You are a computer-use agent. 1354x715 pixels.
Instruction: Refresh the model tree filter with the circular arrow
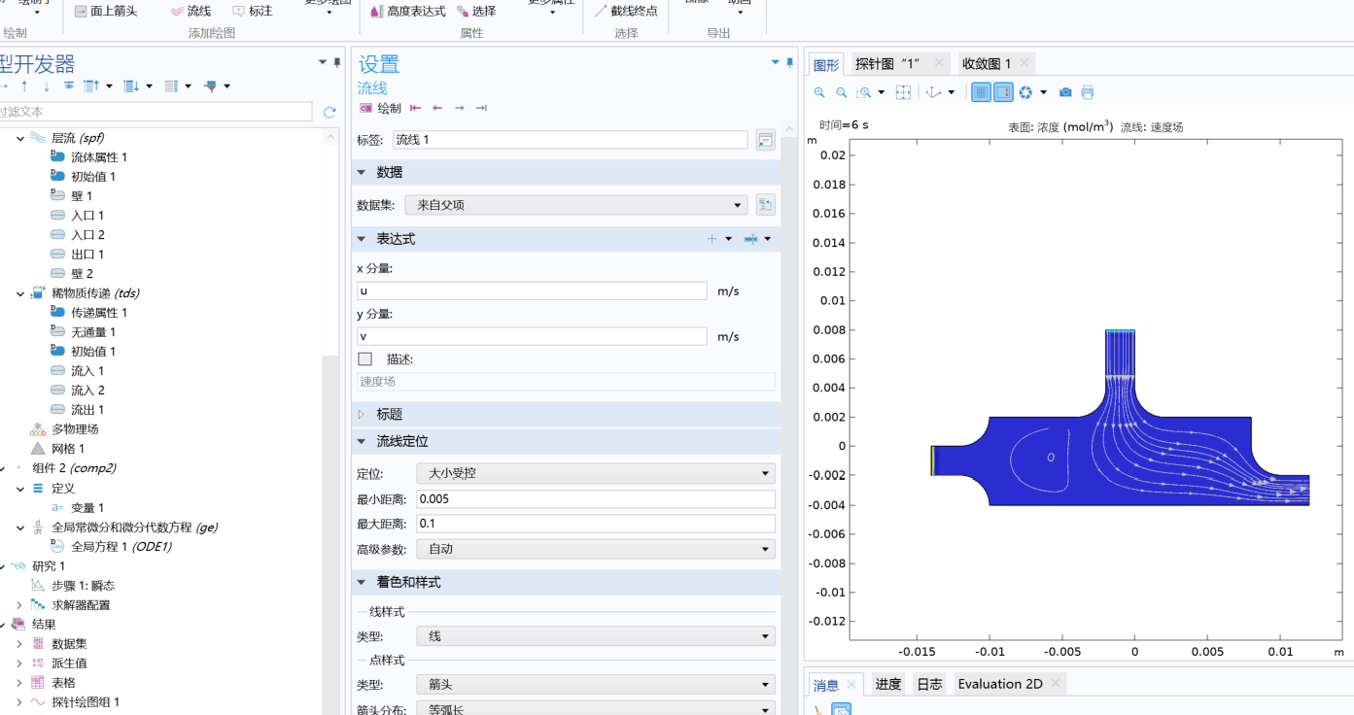pyautogui.click(x=329, y=111)
